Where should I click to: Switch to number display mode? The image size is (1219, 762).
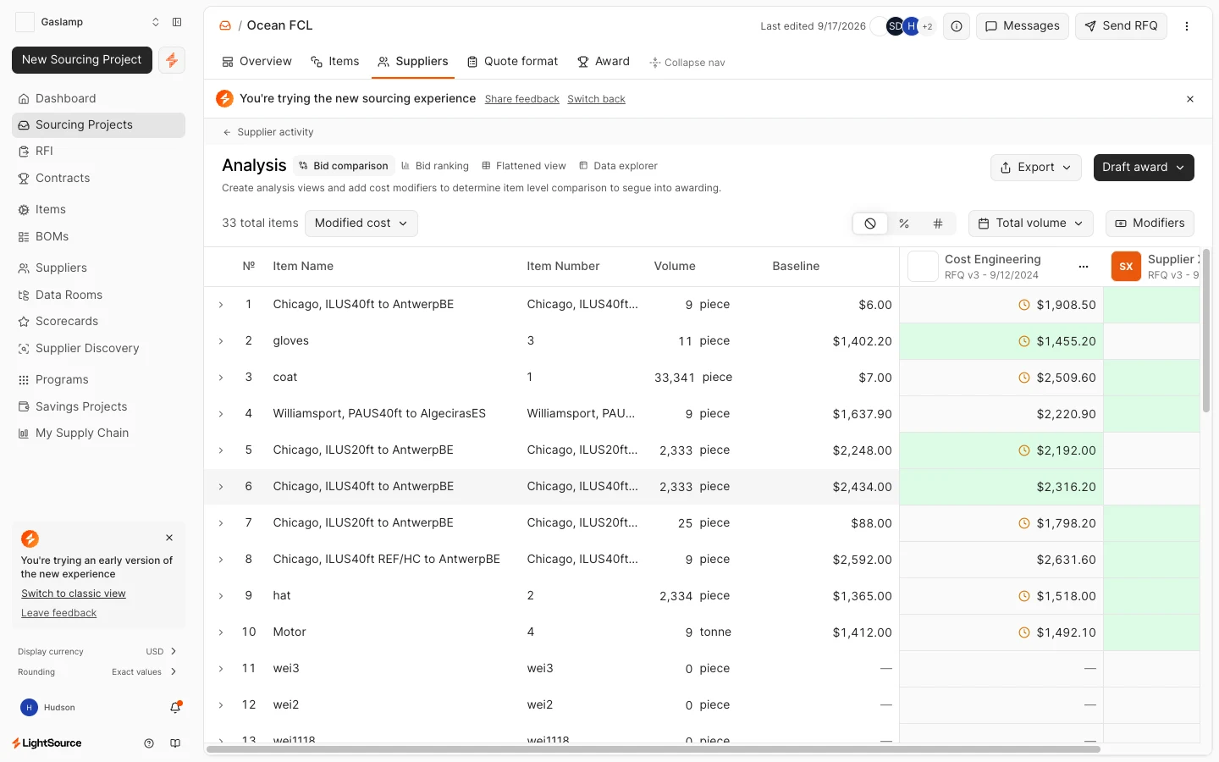[938, 224]
